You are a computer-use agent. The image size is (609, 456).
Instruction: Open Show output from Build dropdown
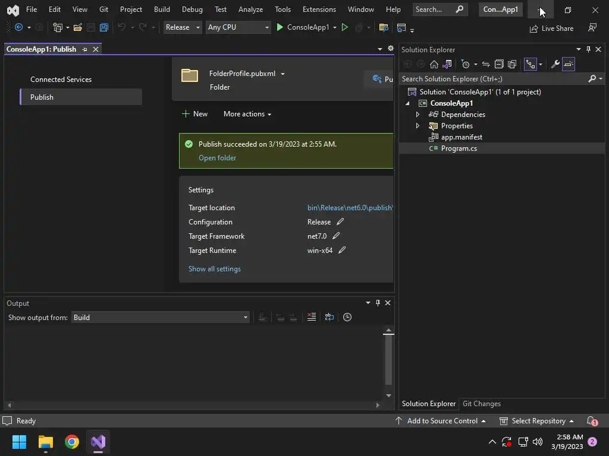click(160, 317)
